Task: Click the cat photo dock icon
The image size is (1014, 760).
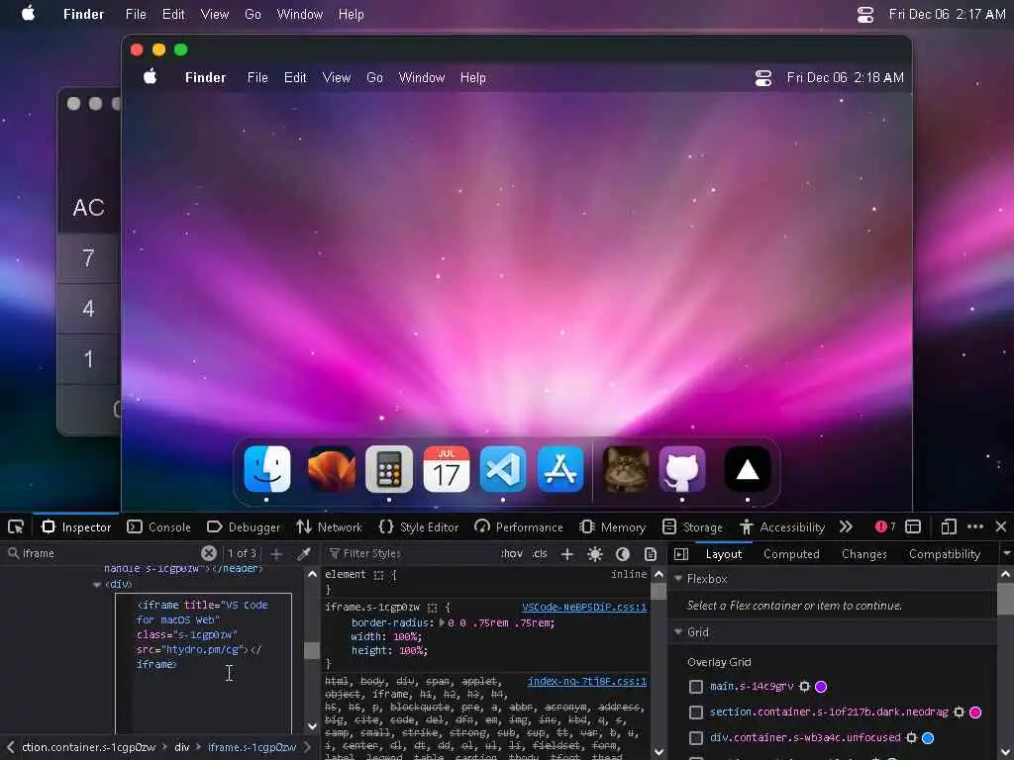Action: (626, 469)
